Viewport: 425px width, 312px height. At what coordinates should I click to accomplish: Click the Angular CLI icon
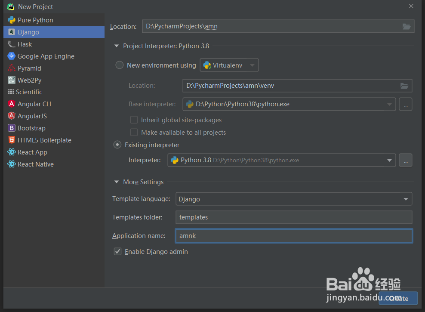click(11, 104)
